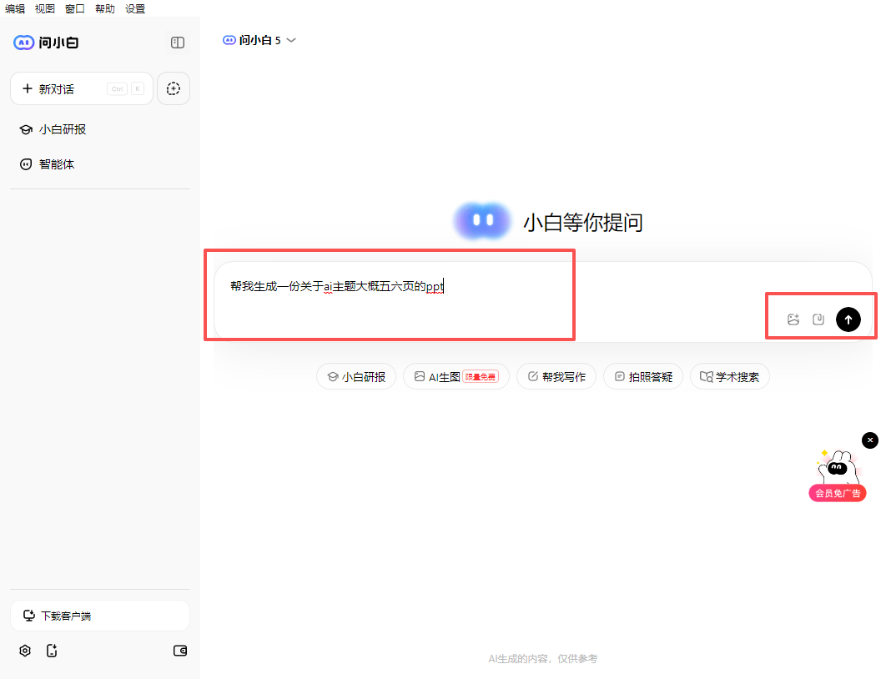Start a new chat via 新对话 button

click(82, 88)
